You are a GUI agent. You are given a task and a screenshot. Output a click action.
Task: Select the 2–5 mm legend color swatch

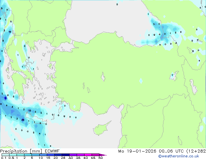[28, 155]
